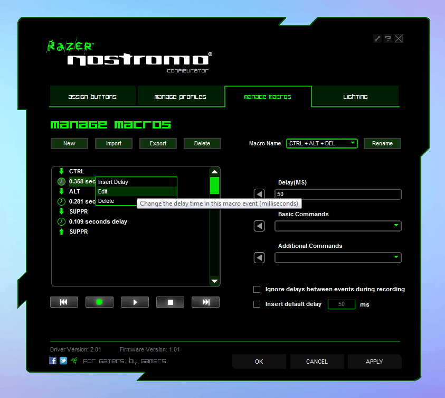Click the default delay ms input field
445x398 pixels.
pyautogui.click(x=342, y=304)
